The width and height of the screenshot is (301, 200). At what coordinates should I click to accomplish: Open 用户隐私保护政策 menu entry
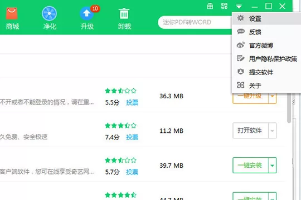pos(266,59)
